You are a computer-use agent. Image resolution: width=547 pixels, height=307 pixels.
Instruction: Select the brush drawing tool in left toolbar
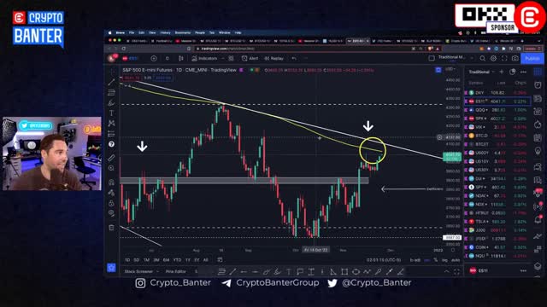(111, 102)
